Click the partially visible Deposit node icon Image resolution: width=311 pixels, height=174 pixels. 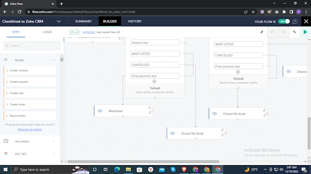click(x=289, y=71)
